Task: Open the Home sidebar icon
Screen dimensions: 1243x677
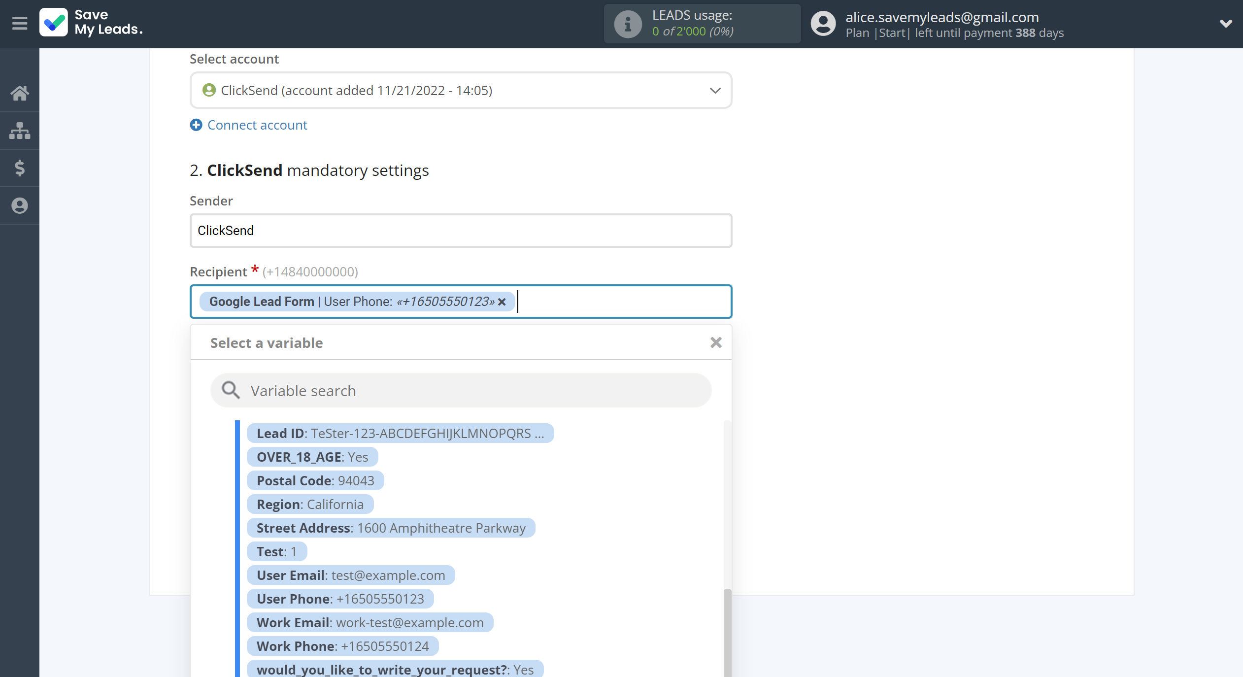Action: pyautogui.click(x=20, y=93)
